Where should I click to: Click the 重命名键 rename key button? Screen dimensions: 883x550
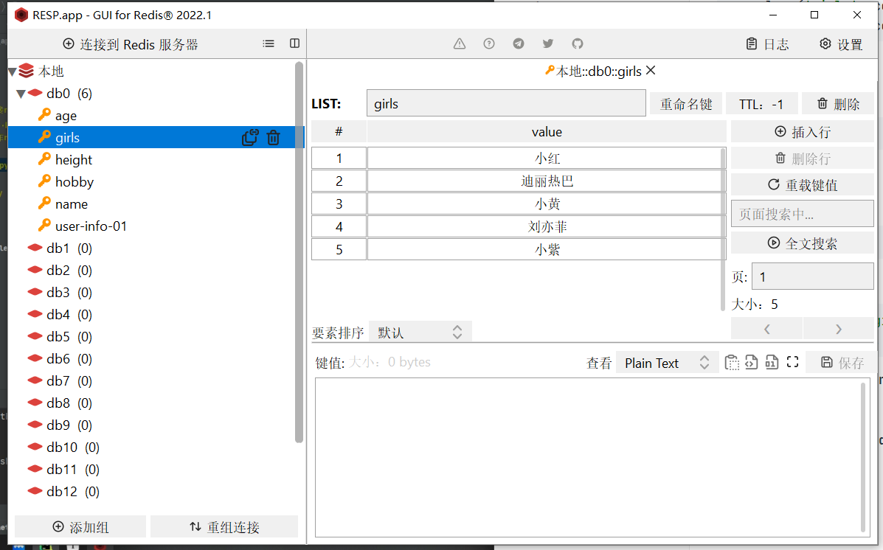point(686,104)
